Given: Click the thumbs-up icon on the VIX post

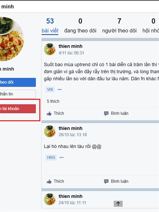Looking at the screenshot, I should 49,113.
